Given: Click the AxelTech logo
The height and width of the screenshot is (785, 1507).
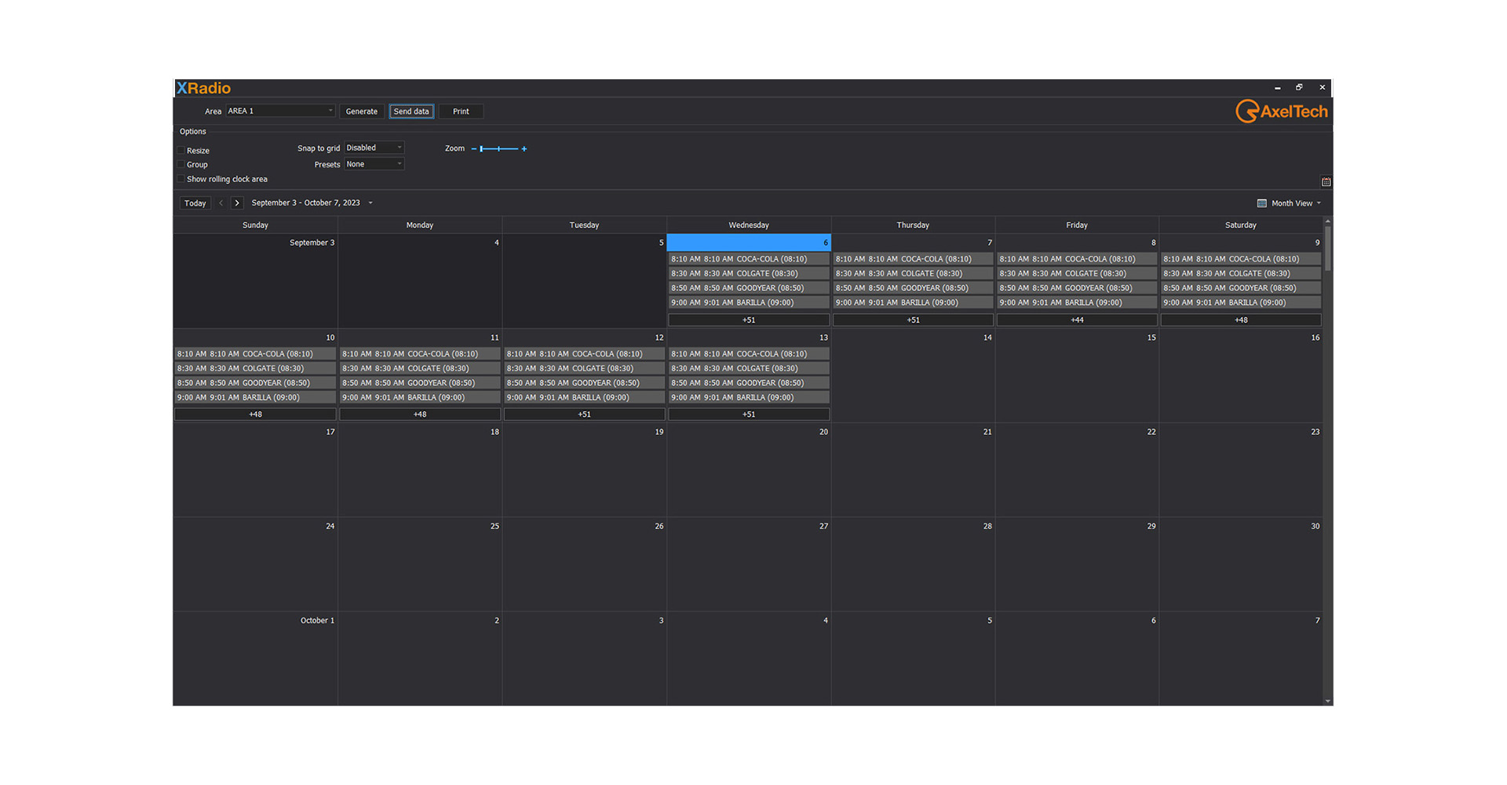Looking at the screenshot, I should [x=1281, y=111].
